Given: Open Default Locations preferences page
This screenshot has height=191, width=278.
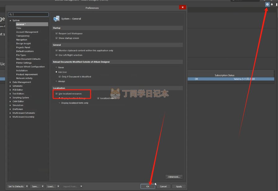Looking at the screenshot, I should 25,51.
